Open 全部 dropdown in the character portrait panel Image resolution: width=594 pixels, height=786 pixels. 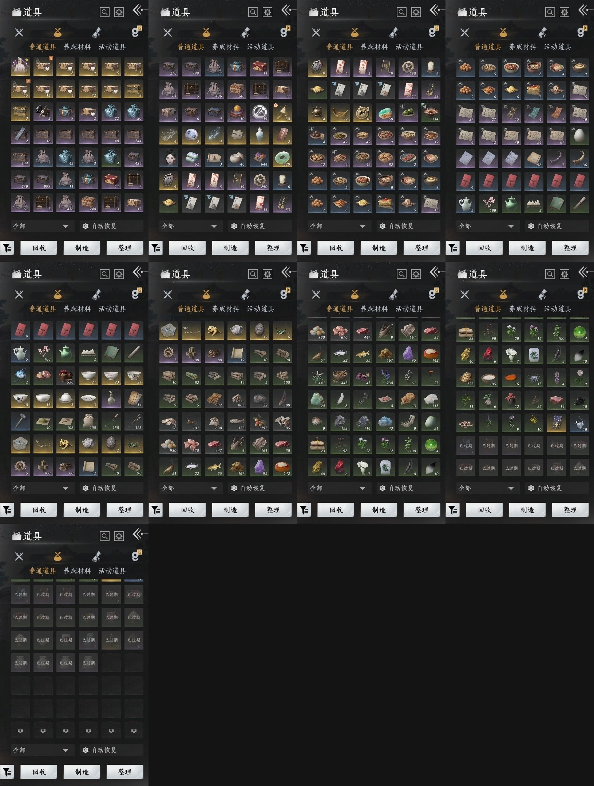tap(42, 226)
